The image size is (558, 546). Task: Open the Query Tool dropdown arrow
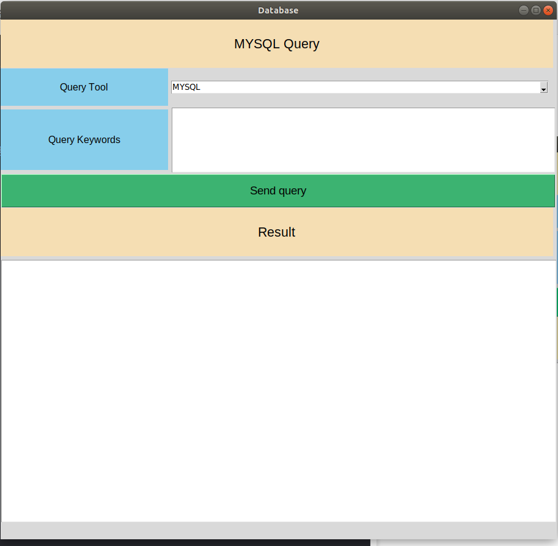tap(543, 87)
